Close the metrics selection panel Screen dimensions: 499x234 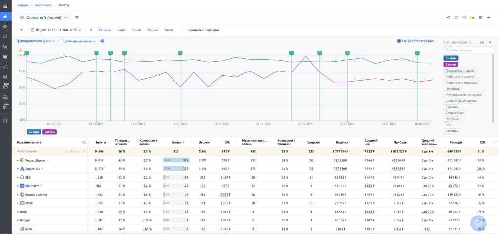tap(490, 42)
